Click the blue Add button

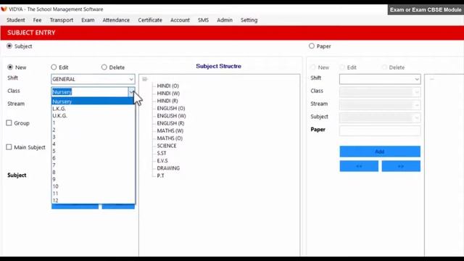[380, 152]
